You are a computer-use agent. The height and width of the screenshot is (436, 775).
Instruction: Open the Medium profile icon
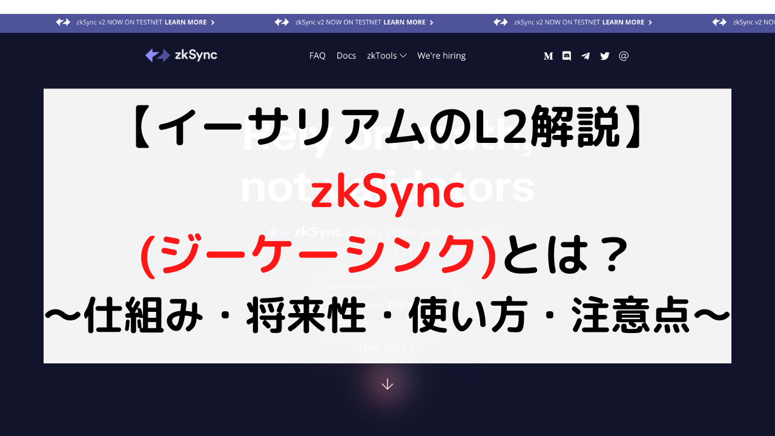(548, 56)
